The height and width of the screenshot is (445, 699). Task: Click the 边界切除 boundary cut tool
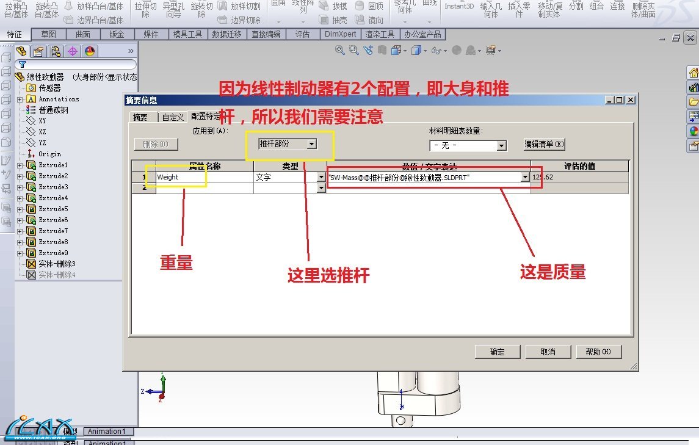click(239, 20)
